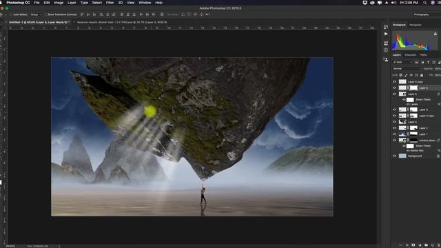The width and height of the screenshot is (441, 248).
Task: Click Layer 5 smart filters collapse icon
Action: [438, 94]
